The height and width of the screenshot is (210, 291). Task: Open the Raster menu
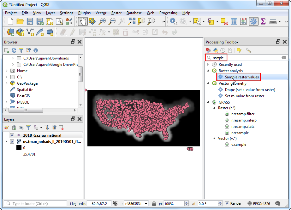(x=116, y=13)
